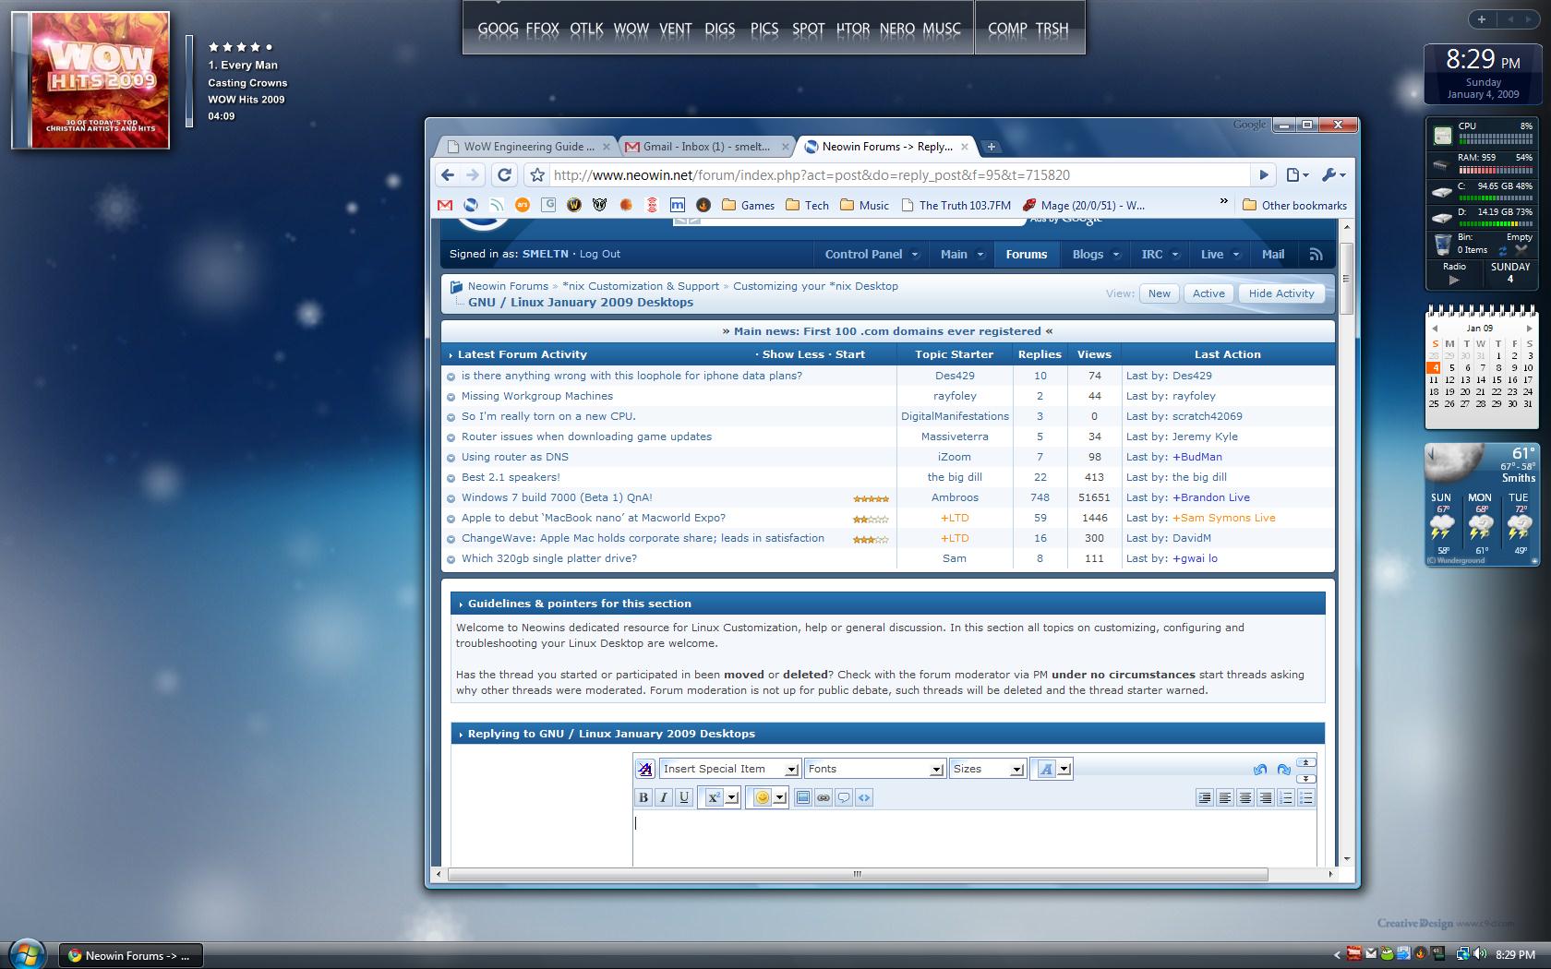Image resolution: width=1551 pixels, height=969 pixels.
Task: Reload the page with refresh icon
Action: (x=504, y=174)
